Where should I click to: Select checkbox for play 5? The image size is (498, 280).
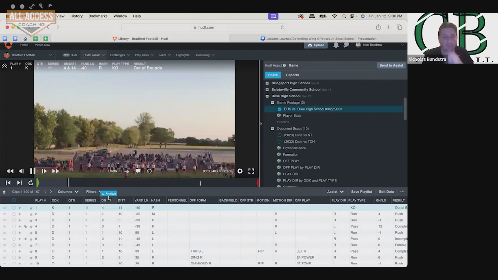click(x=14, y=233)
